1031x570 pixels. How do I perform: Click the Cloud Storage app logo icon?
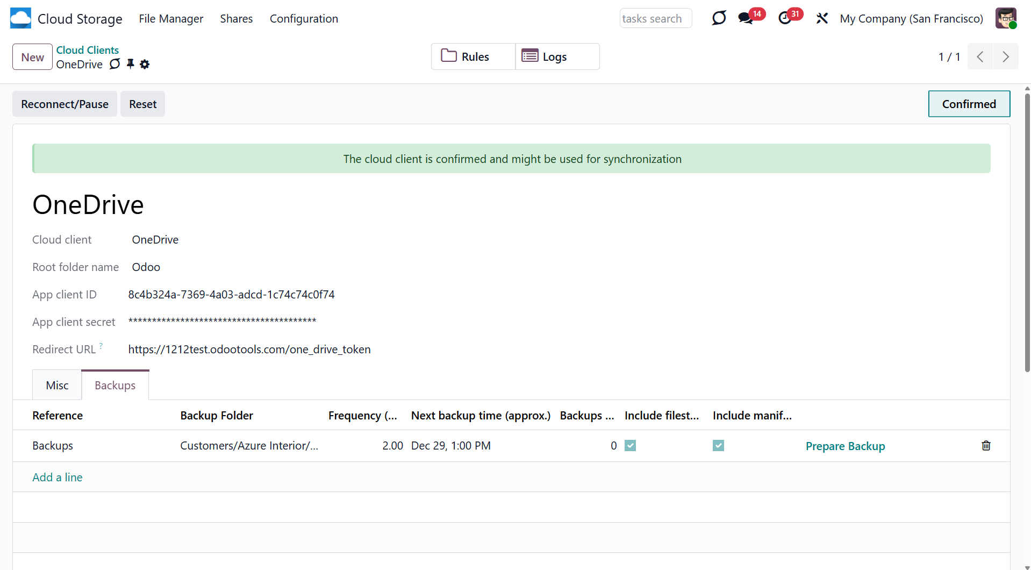click(x=20, y=18)
